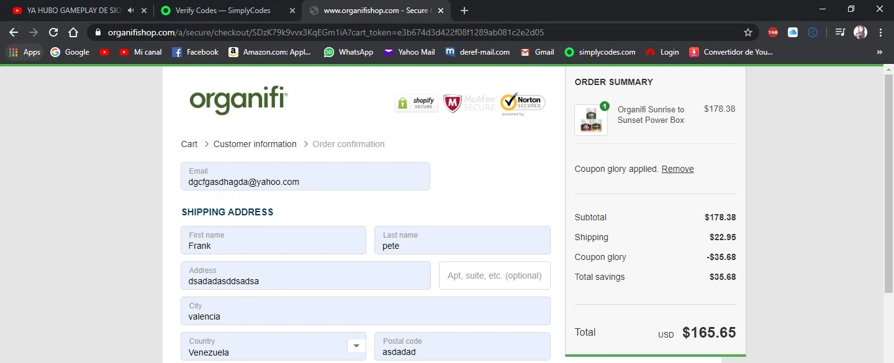Open the Country dropdown showing Venezuela
This screenshot has width=894, height=363.
point(273,346)
